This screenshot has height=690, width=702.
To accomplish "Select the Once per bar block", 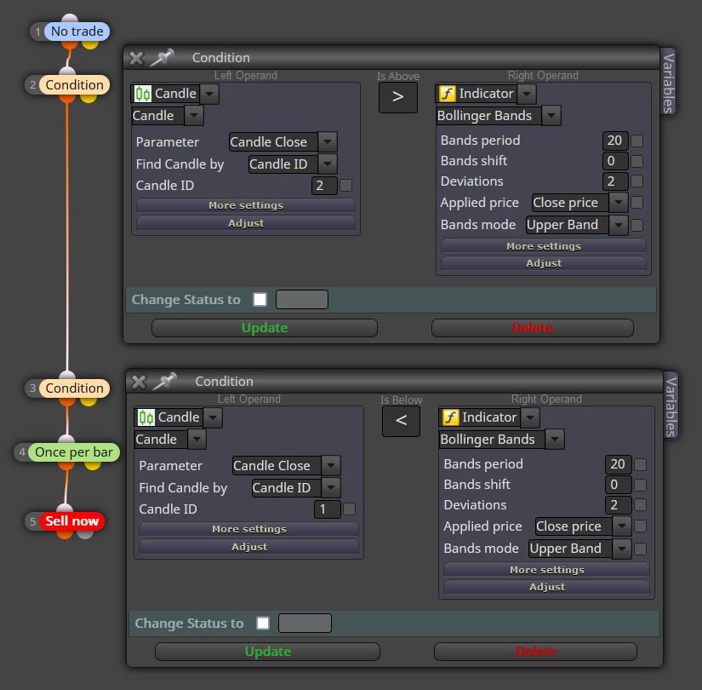I will (74, 452).
